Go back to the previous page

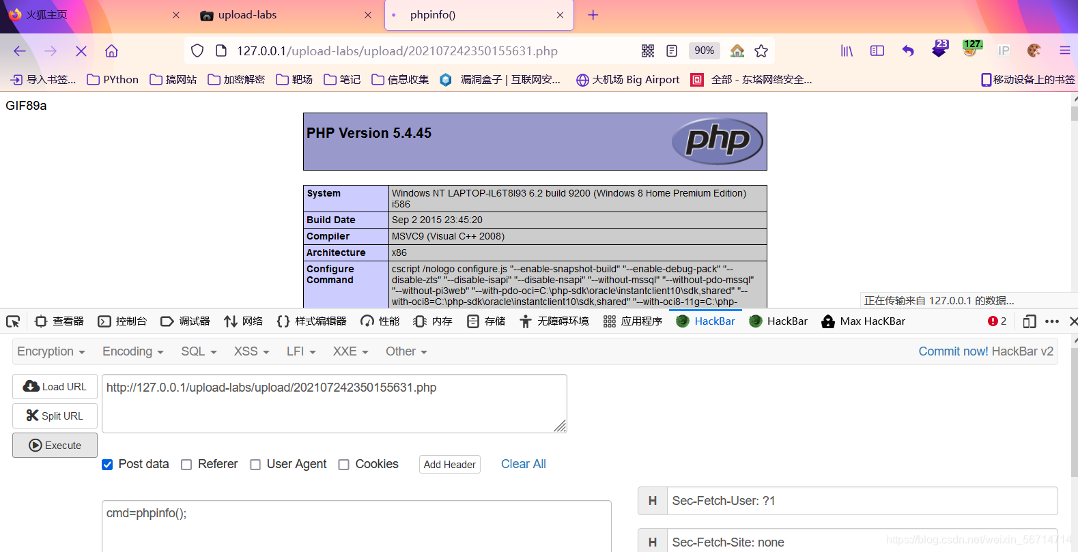click(x=20, y=51)
